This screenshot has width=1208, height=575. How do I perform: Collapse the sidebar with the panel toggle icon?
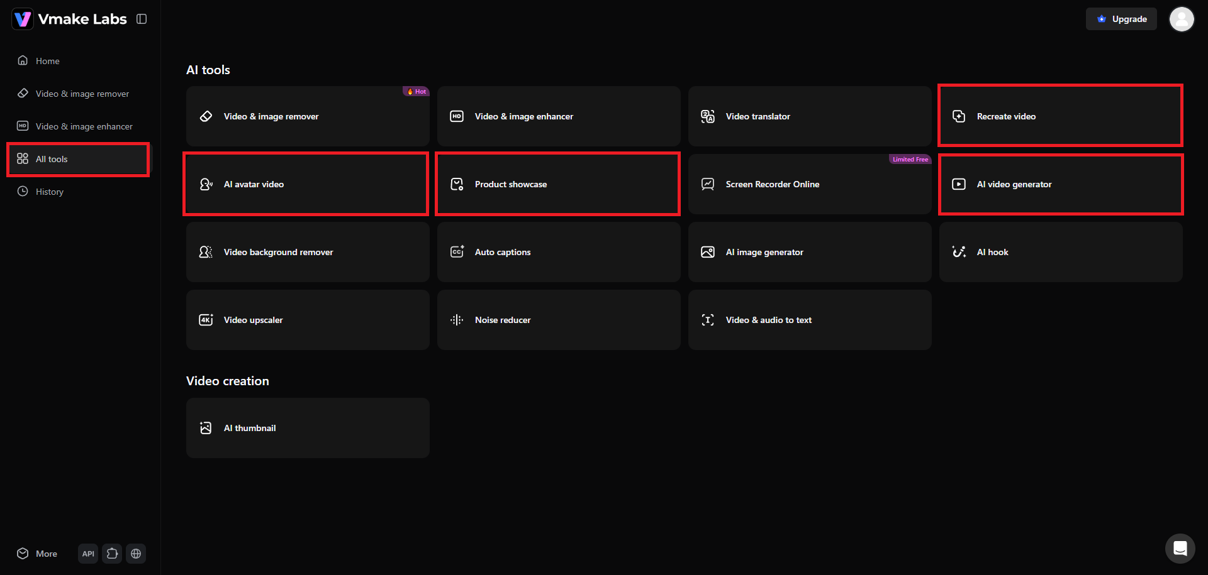(142, 19)
